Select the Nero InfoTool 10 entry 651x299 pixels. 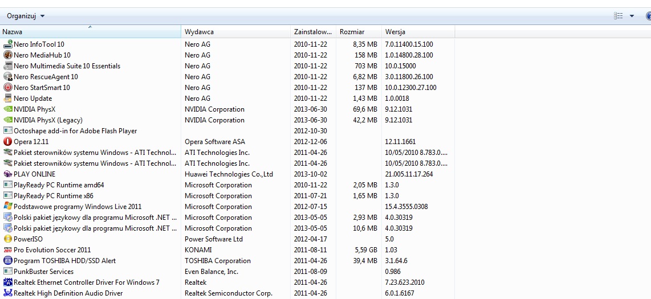pyautogui.click(x=39, y=44)
